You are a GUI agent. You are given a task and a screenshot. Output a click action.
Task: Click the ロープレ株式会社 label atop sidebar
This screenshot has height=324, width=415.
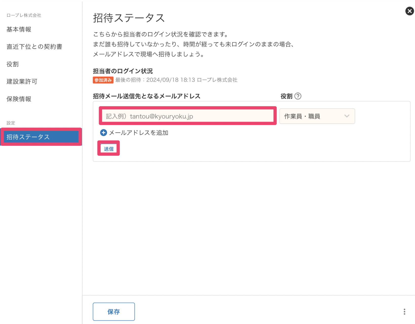click(x=24, y=15)
